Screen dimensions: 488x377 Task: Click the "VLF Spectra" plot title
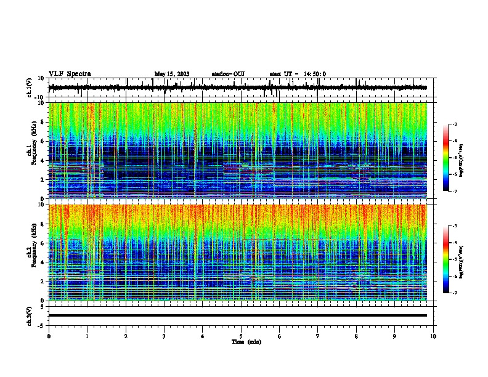pos(70,74)
